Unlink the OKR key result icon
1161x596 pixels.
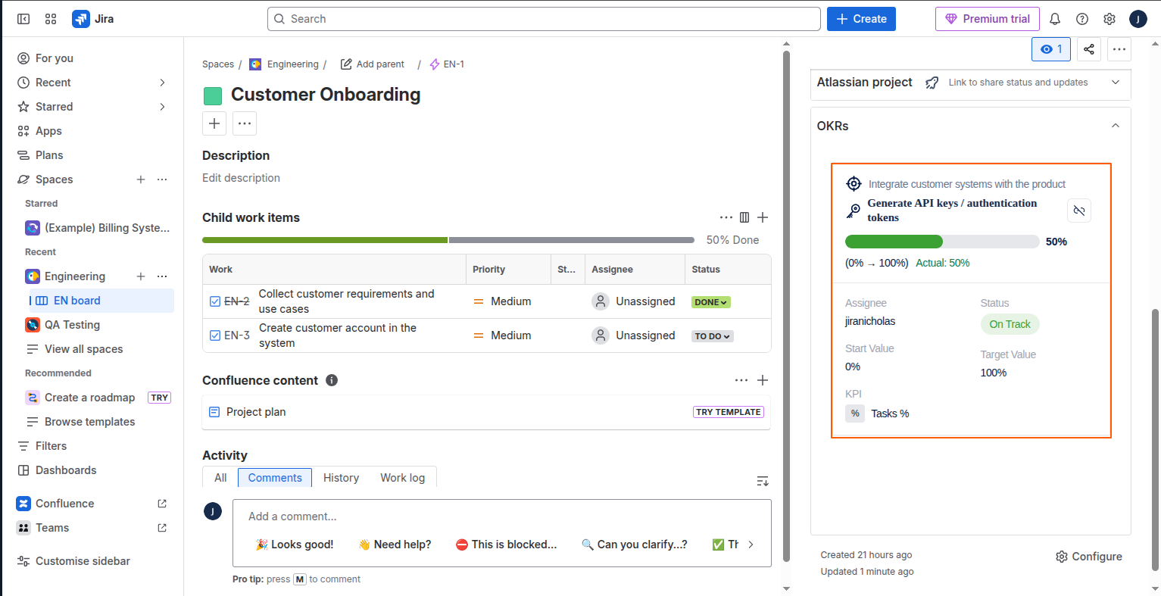(1079, 211)
